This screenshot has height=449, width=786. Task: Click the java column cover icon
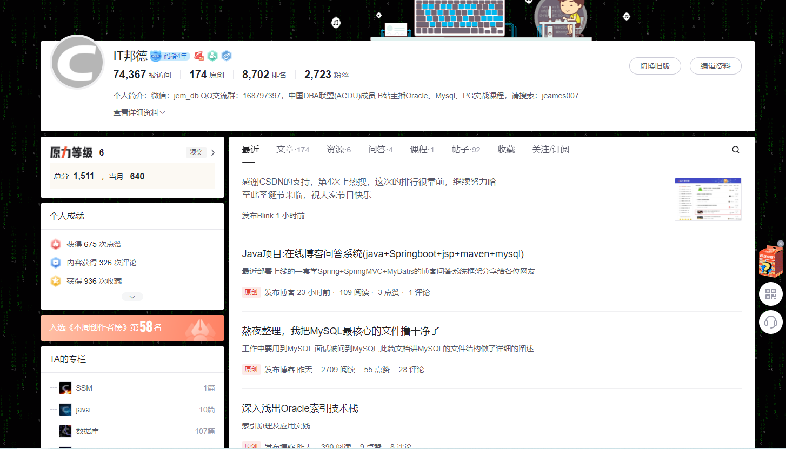65,410
